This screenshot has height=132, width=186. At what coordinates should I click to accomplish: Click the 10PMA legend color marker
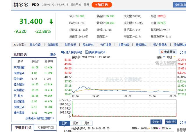coord(149,129)
